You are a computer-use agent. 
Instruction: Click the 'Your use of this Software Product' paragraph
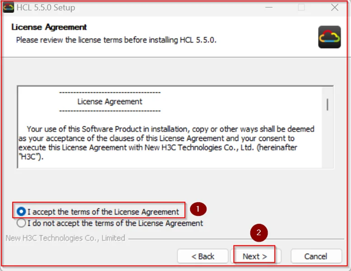coord(166,143)
